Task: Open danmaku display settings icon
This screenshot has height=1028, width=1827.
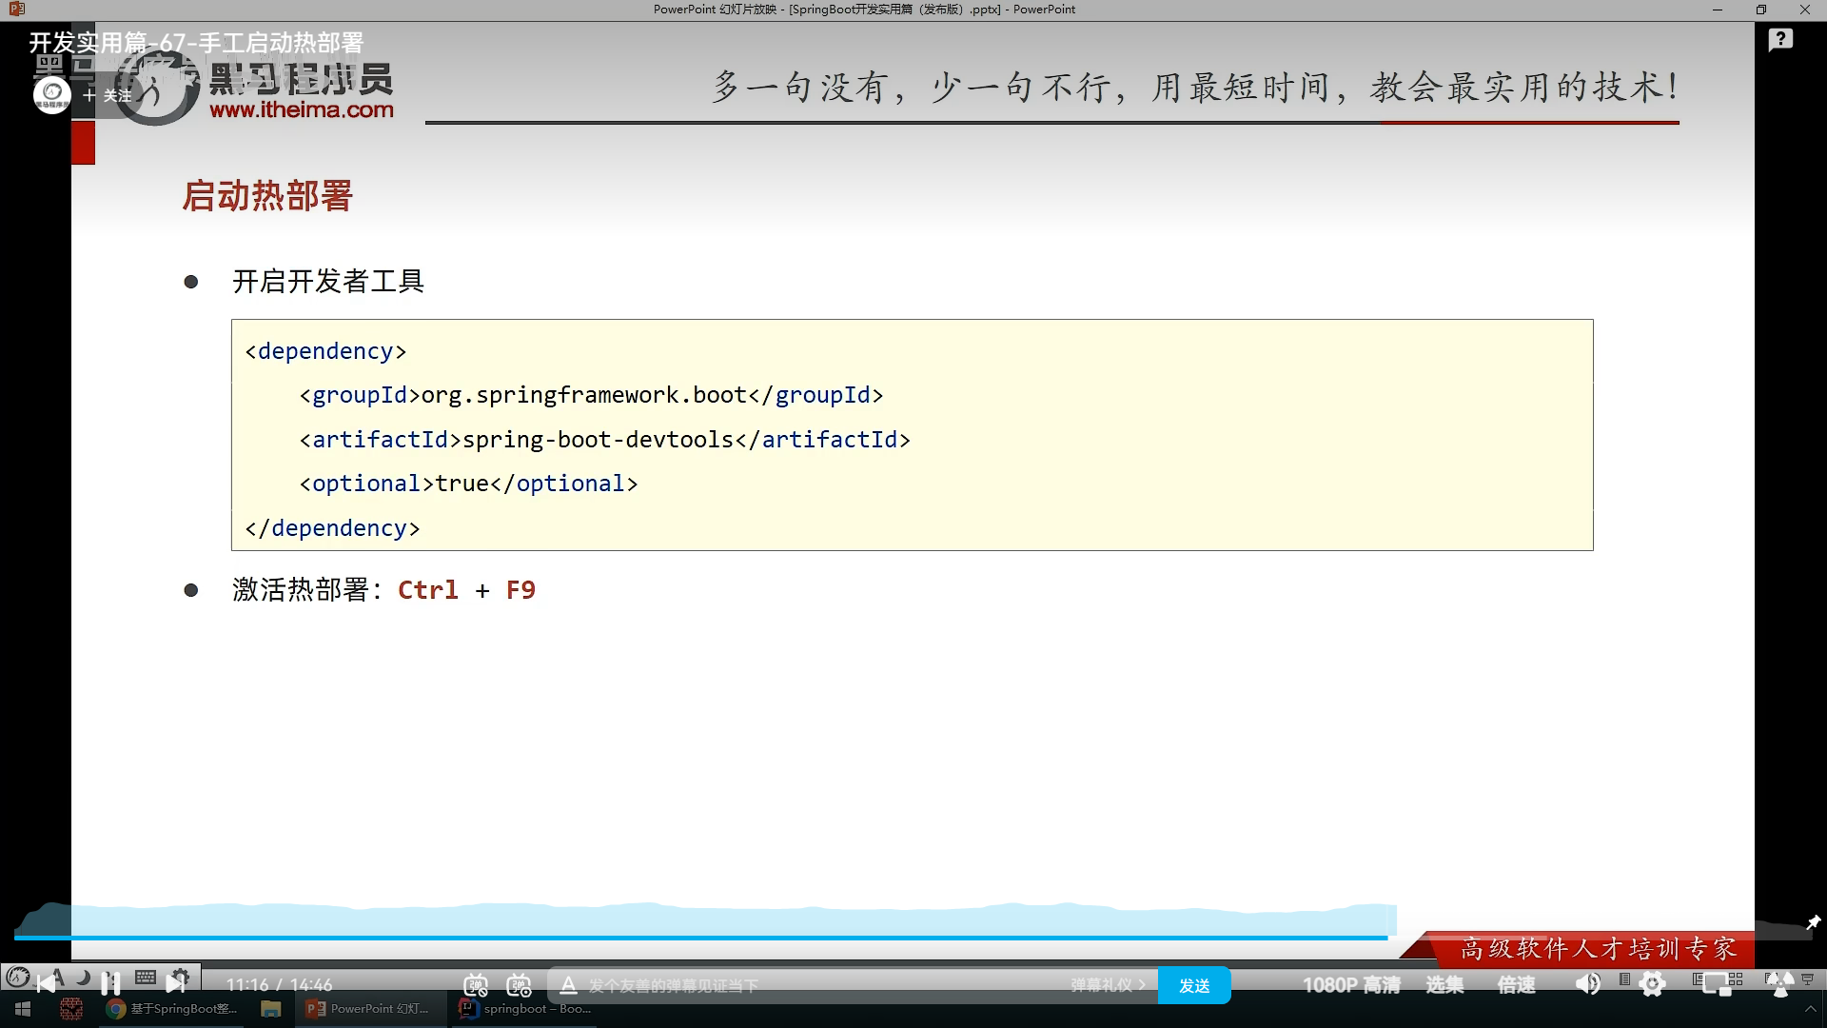Action: [x=519, y=985]
